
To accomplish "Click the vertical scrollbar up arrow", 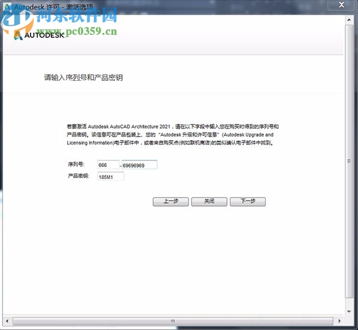I will [349, 20].
